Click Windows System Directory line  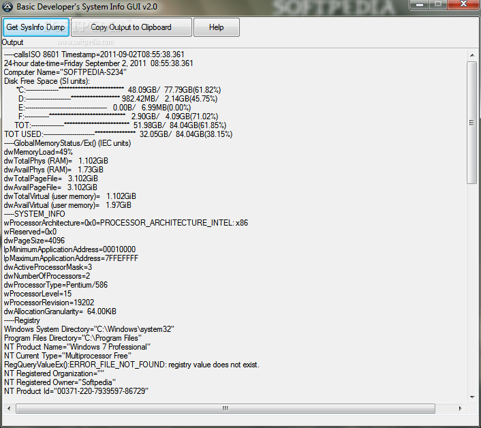point(89,329)
